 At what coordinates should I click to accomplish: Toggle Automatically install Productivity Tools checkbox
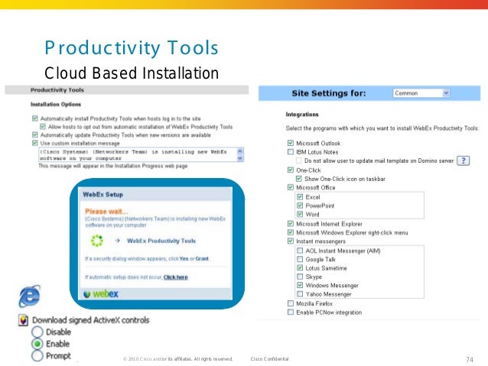(35, 118)
